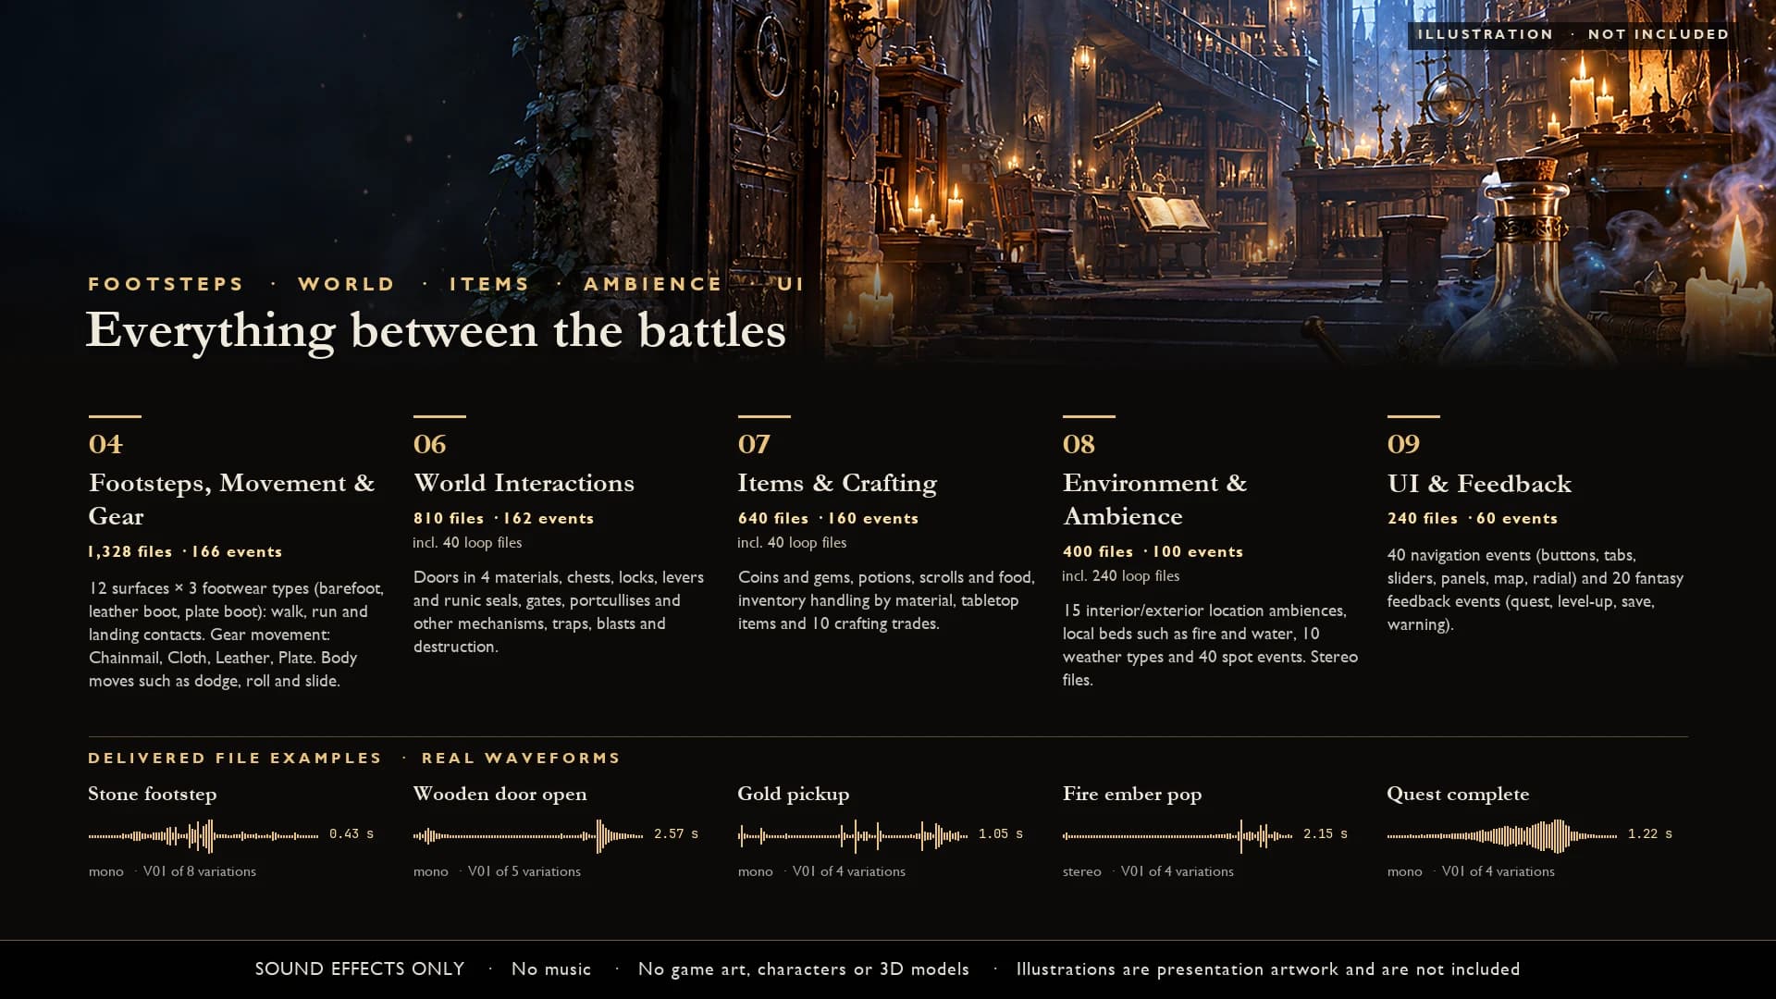The image size is (1776, 999).
Task: Click 'AMBIENCE' in the category strip
Action: [653, 284]
